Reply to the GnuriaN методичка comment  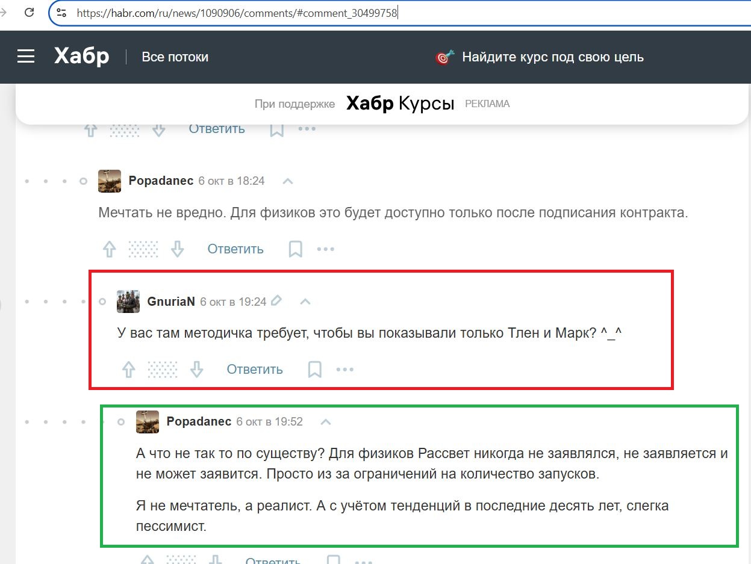255,370
